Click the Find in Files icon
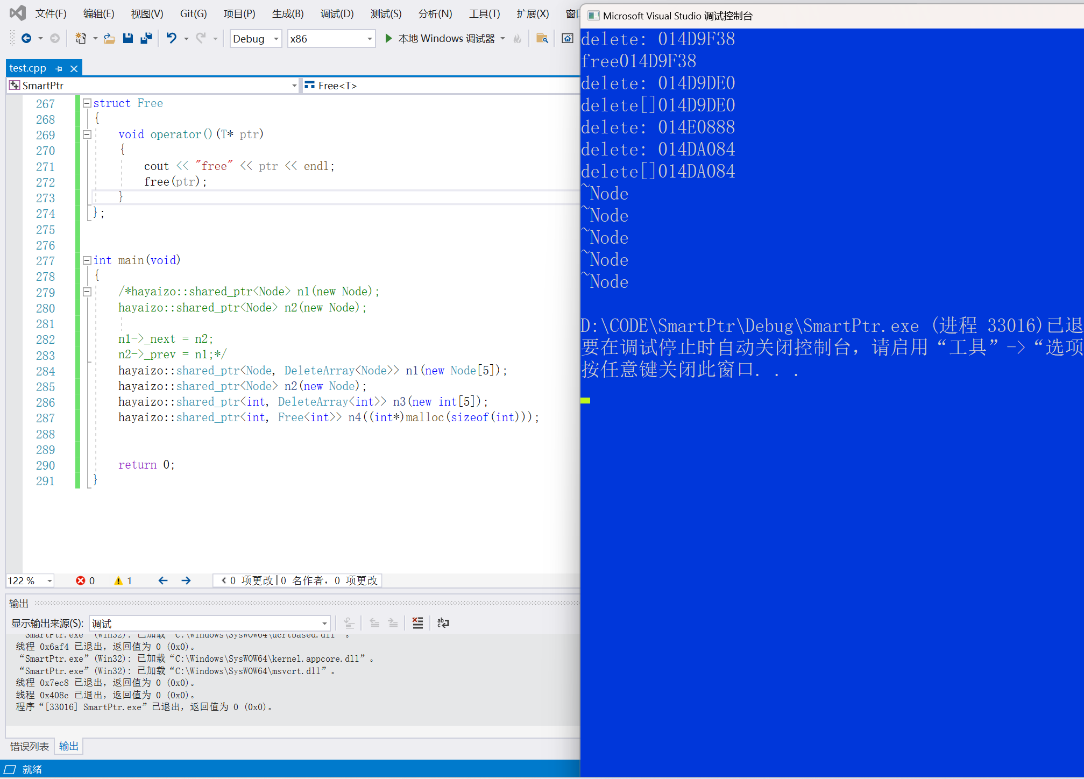Viewport: 1084px width, 779px height. coord(542,38)
